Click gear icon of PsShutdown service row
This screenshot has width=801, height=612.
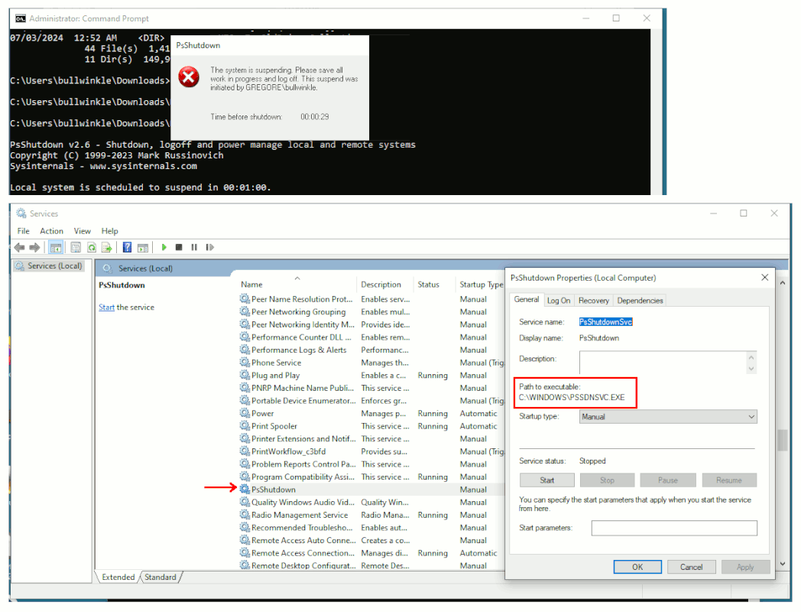245,490
